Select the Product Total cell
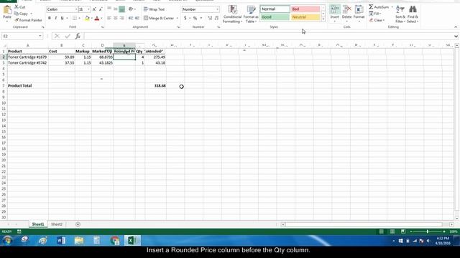Screen dimensions: 460x258 coord(28,86)
